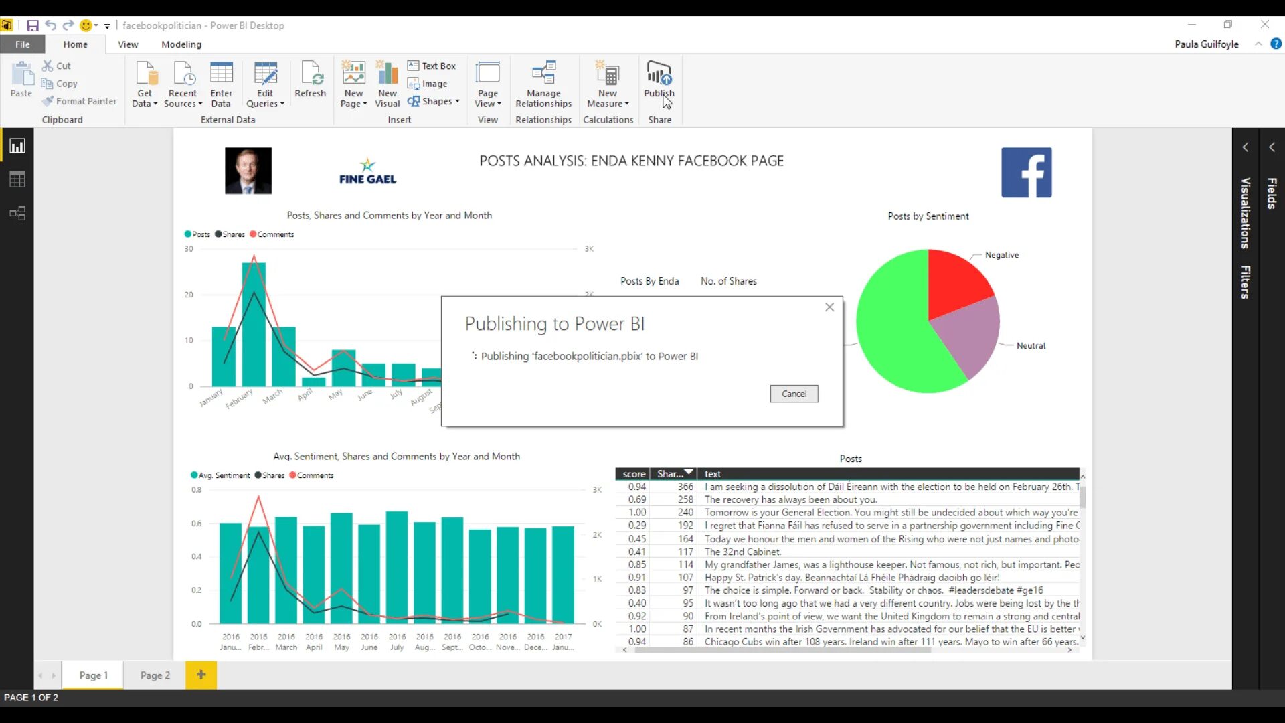Open the Relationships view in sidebar
The image size is (1285, 723).
(17, 213)
